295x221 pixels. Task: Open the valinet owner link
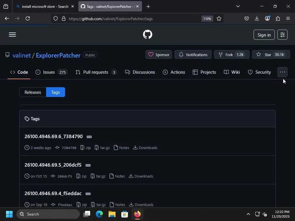22,55
